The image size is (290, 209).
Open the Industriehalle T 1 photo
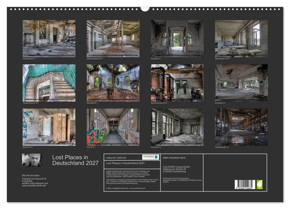click(49, 39)
